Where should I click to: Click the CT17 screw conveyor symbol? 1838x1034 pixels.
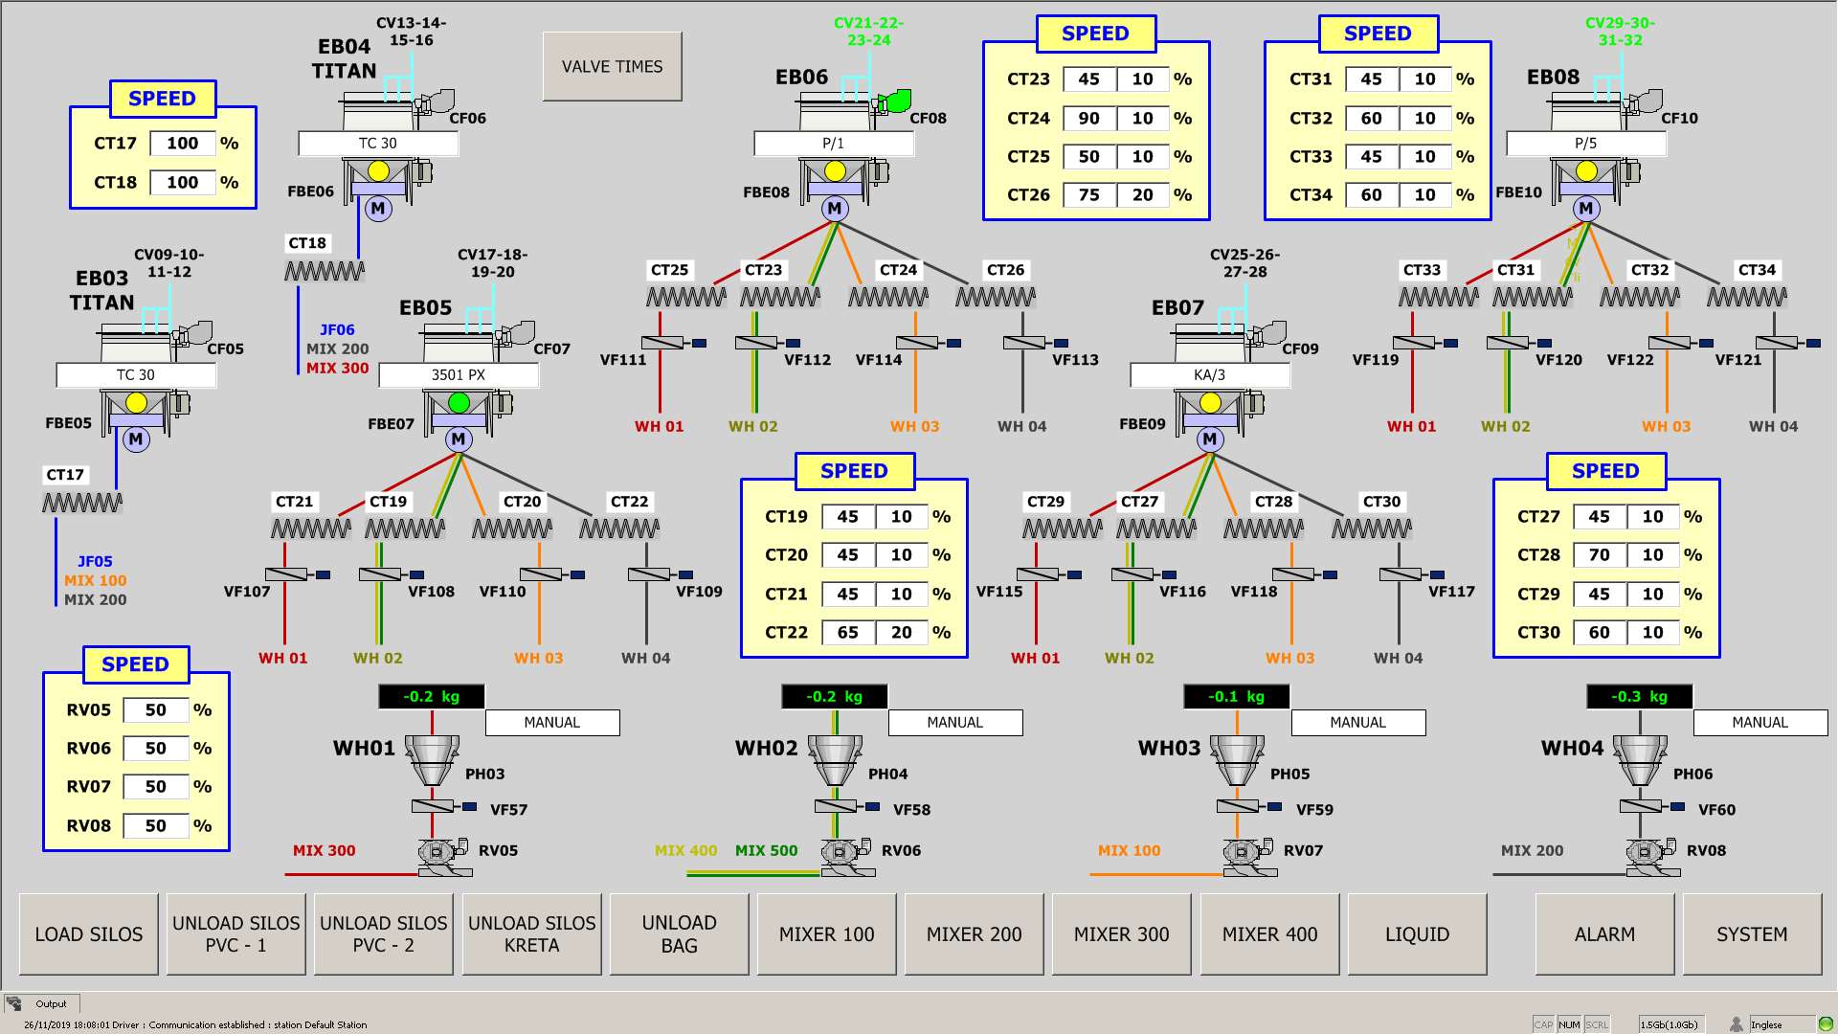tap(82, 503)
